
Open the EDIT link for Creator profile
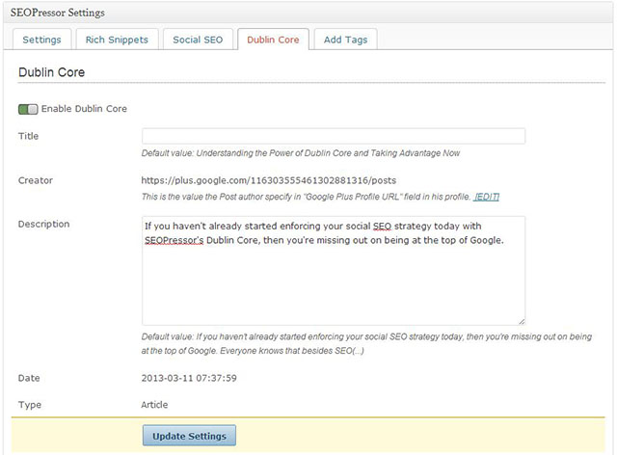(x=486, y=197)
